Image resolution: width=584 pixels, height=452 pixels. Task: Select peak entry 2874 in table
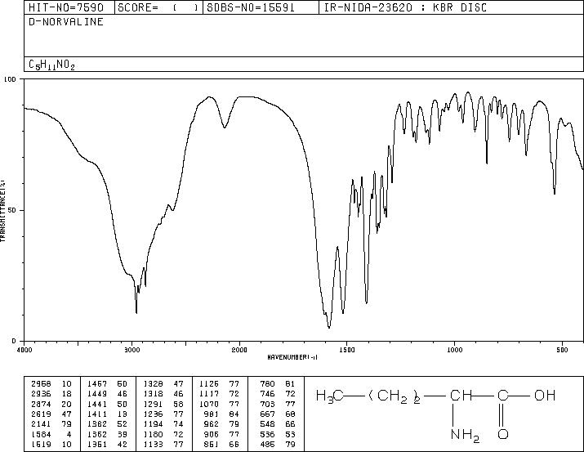coord(51,404)
